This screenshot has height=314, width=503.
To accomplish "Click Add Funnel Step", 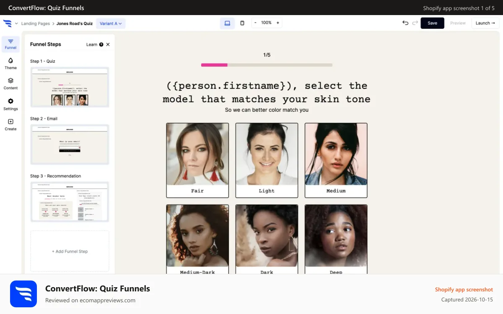I will (70, 251).
